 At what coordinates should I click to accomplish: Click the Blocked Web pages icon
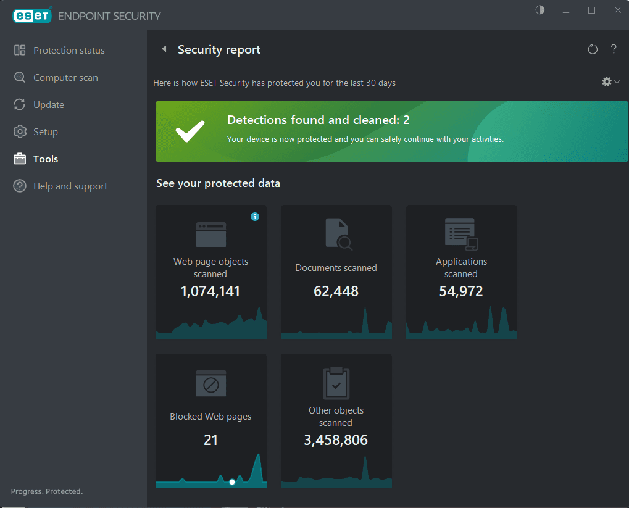point(211,383)
